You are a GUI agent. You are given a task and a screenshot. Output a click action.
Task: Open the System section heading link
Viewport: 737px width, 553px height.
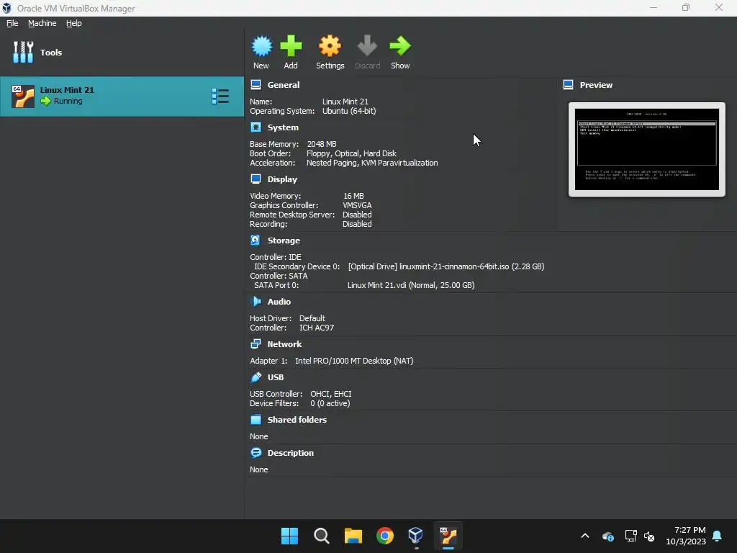click(283, 127)
